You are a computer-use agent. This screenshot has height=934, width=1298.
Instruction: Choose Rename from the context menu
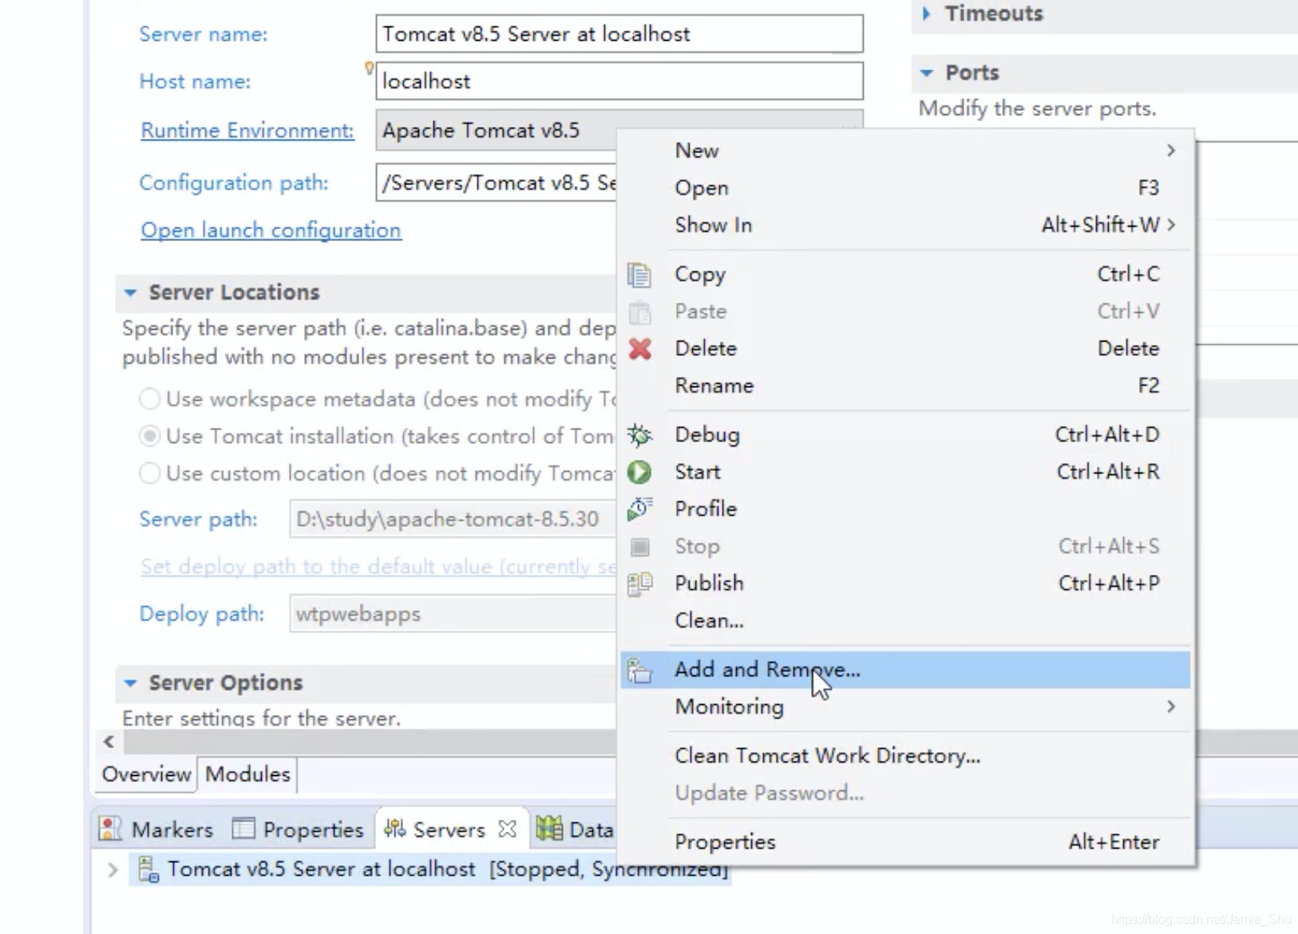pos(905,386)
